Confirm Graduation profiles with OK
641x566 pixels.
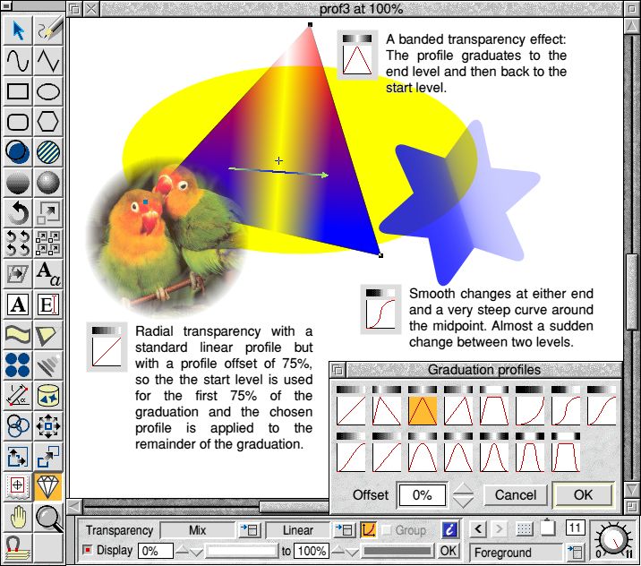tap(583, 494)
